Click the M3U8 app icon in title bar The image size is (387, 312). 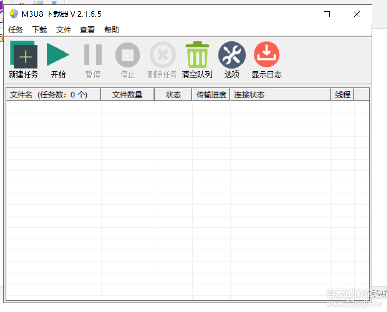13,14
